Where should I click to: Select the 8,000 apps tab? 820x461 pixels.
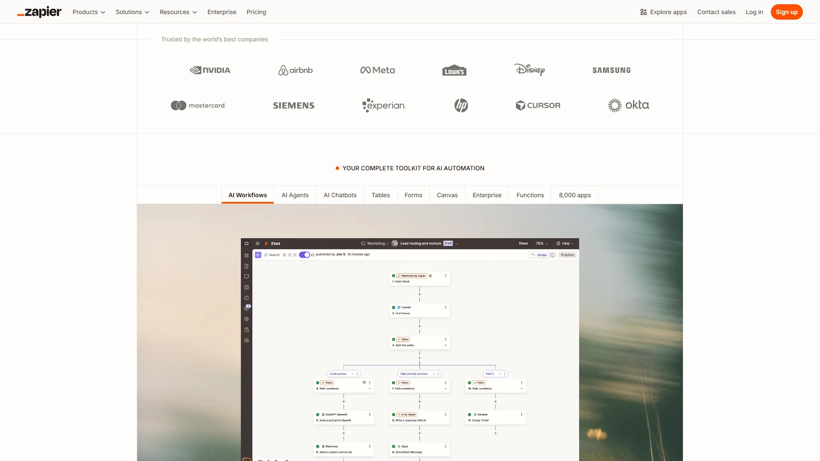(575, 195)
